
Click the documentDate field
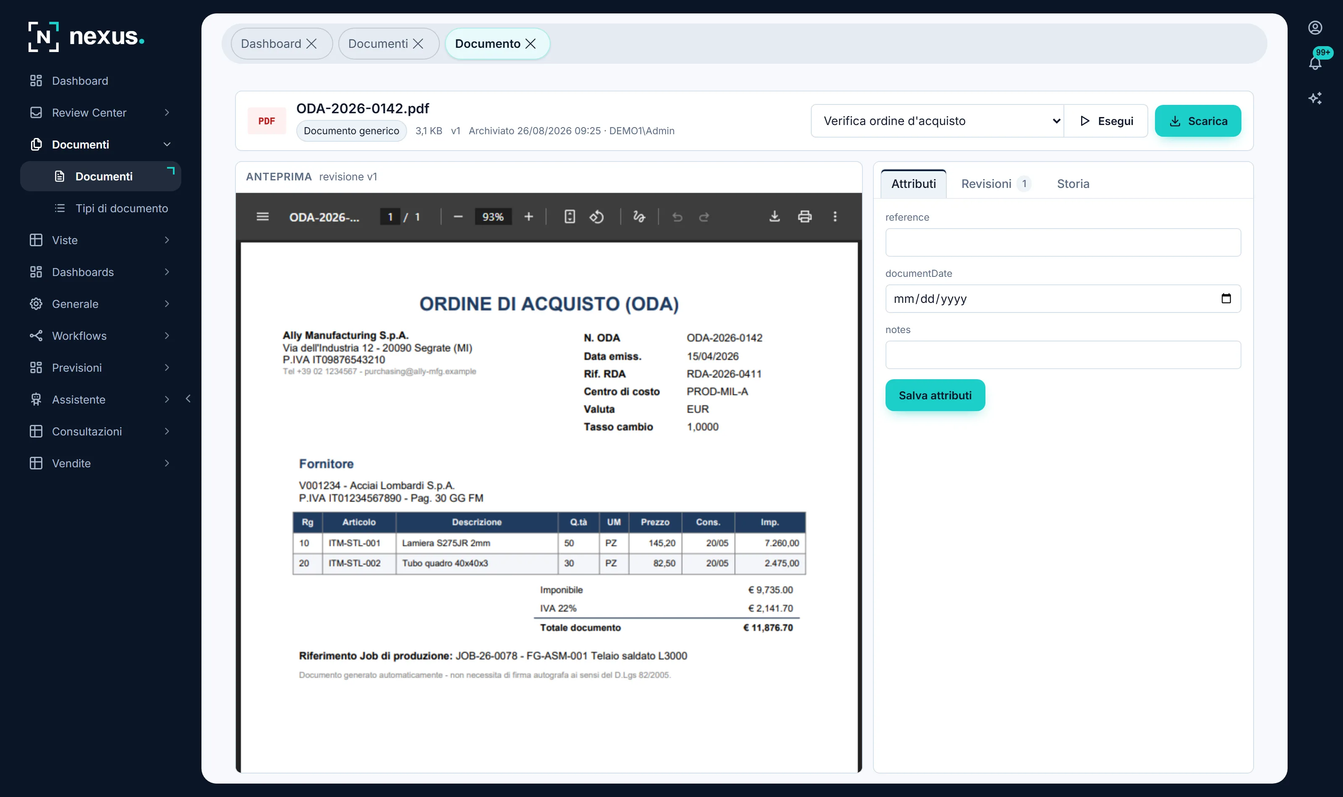pyautogui.click(x=1063, y=299)
